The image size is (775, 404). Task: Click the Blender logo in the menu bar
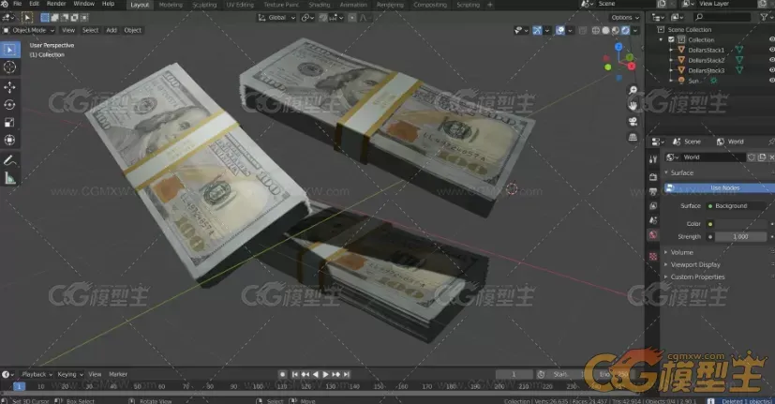(x=5, y=4)
